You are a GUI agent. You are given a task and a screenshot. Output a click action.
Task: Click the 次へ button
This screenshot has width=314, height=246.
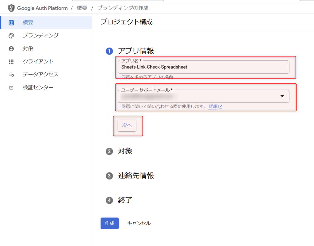[x=128, y=125]
